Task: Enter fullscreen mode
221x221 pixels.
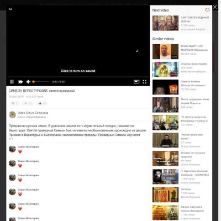Action: click(145, 82)
